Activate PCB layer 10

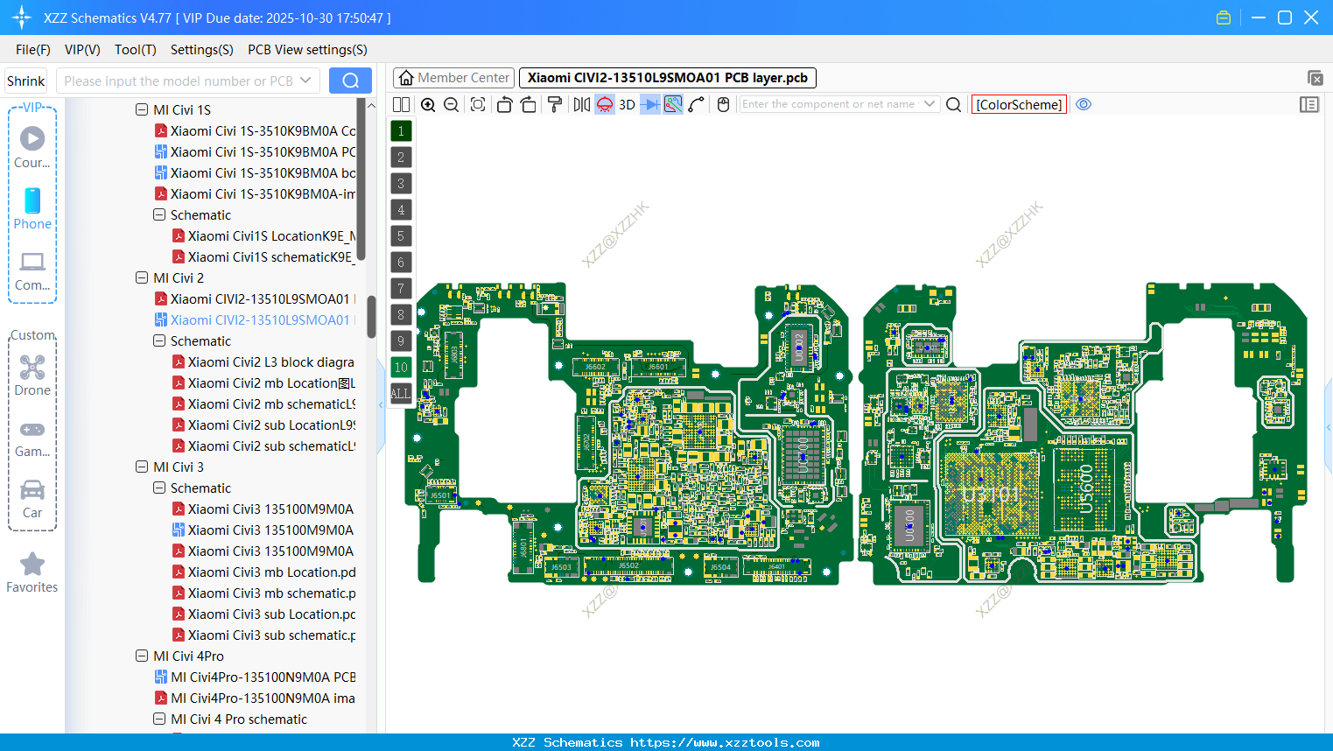click(x=401, y=367)
